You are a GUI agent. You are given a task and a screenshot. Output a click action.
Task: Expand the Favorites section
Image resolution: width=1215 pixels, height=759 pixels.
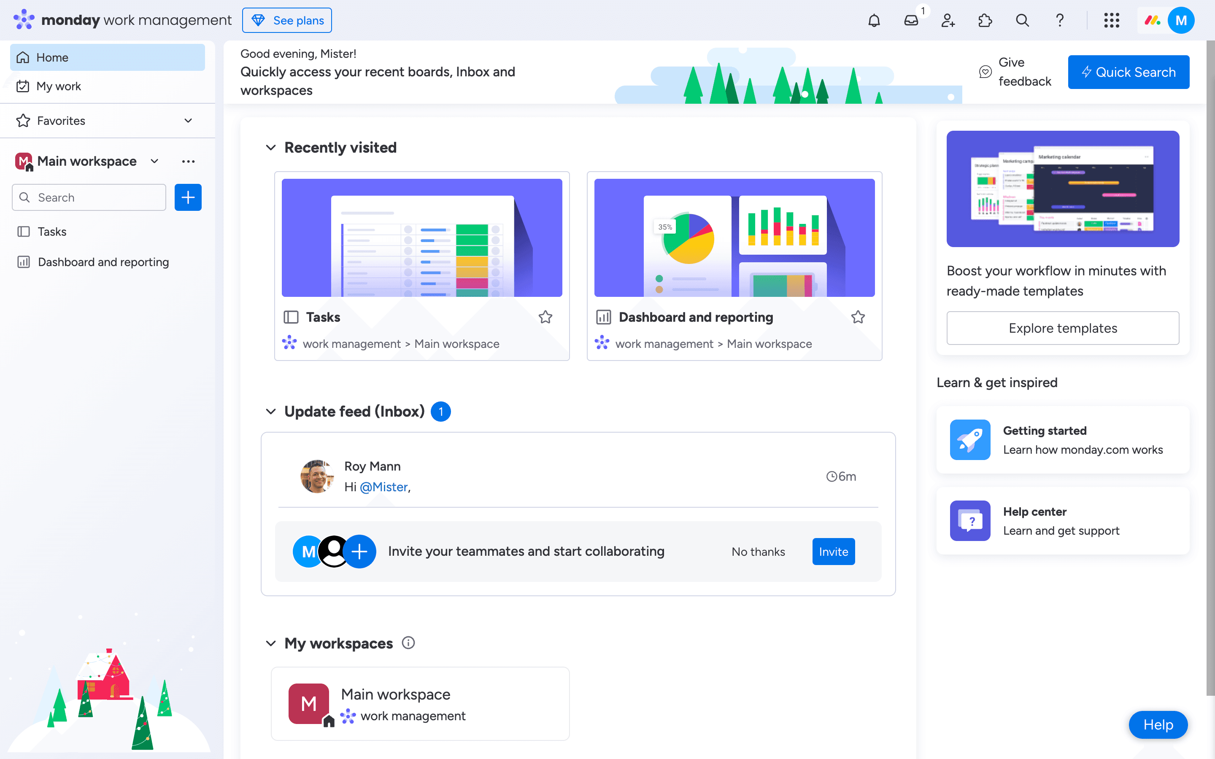[188, 121]
